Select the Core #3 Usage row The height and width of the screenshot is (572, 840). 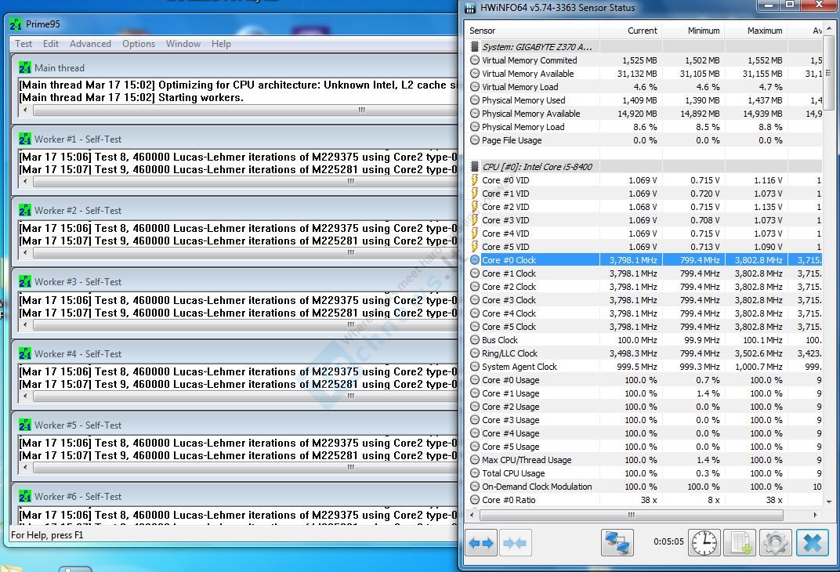(x=643, y=420)
